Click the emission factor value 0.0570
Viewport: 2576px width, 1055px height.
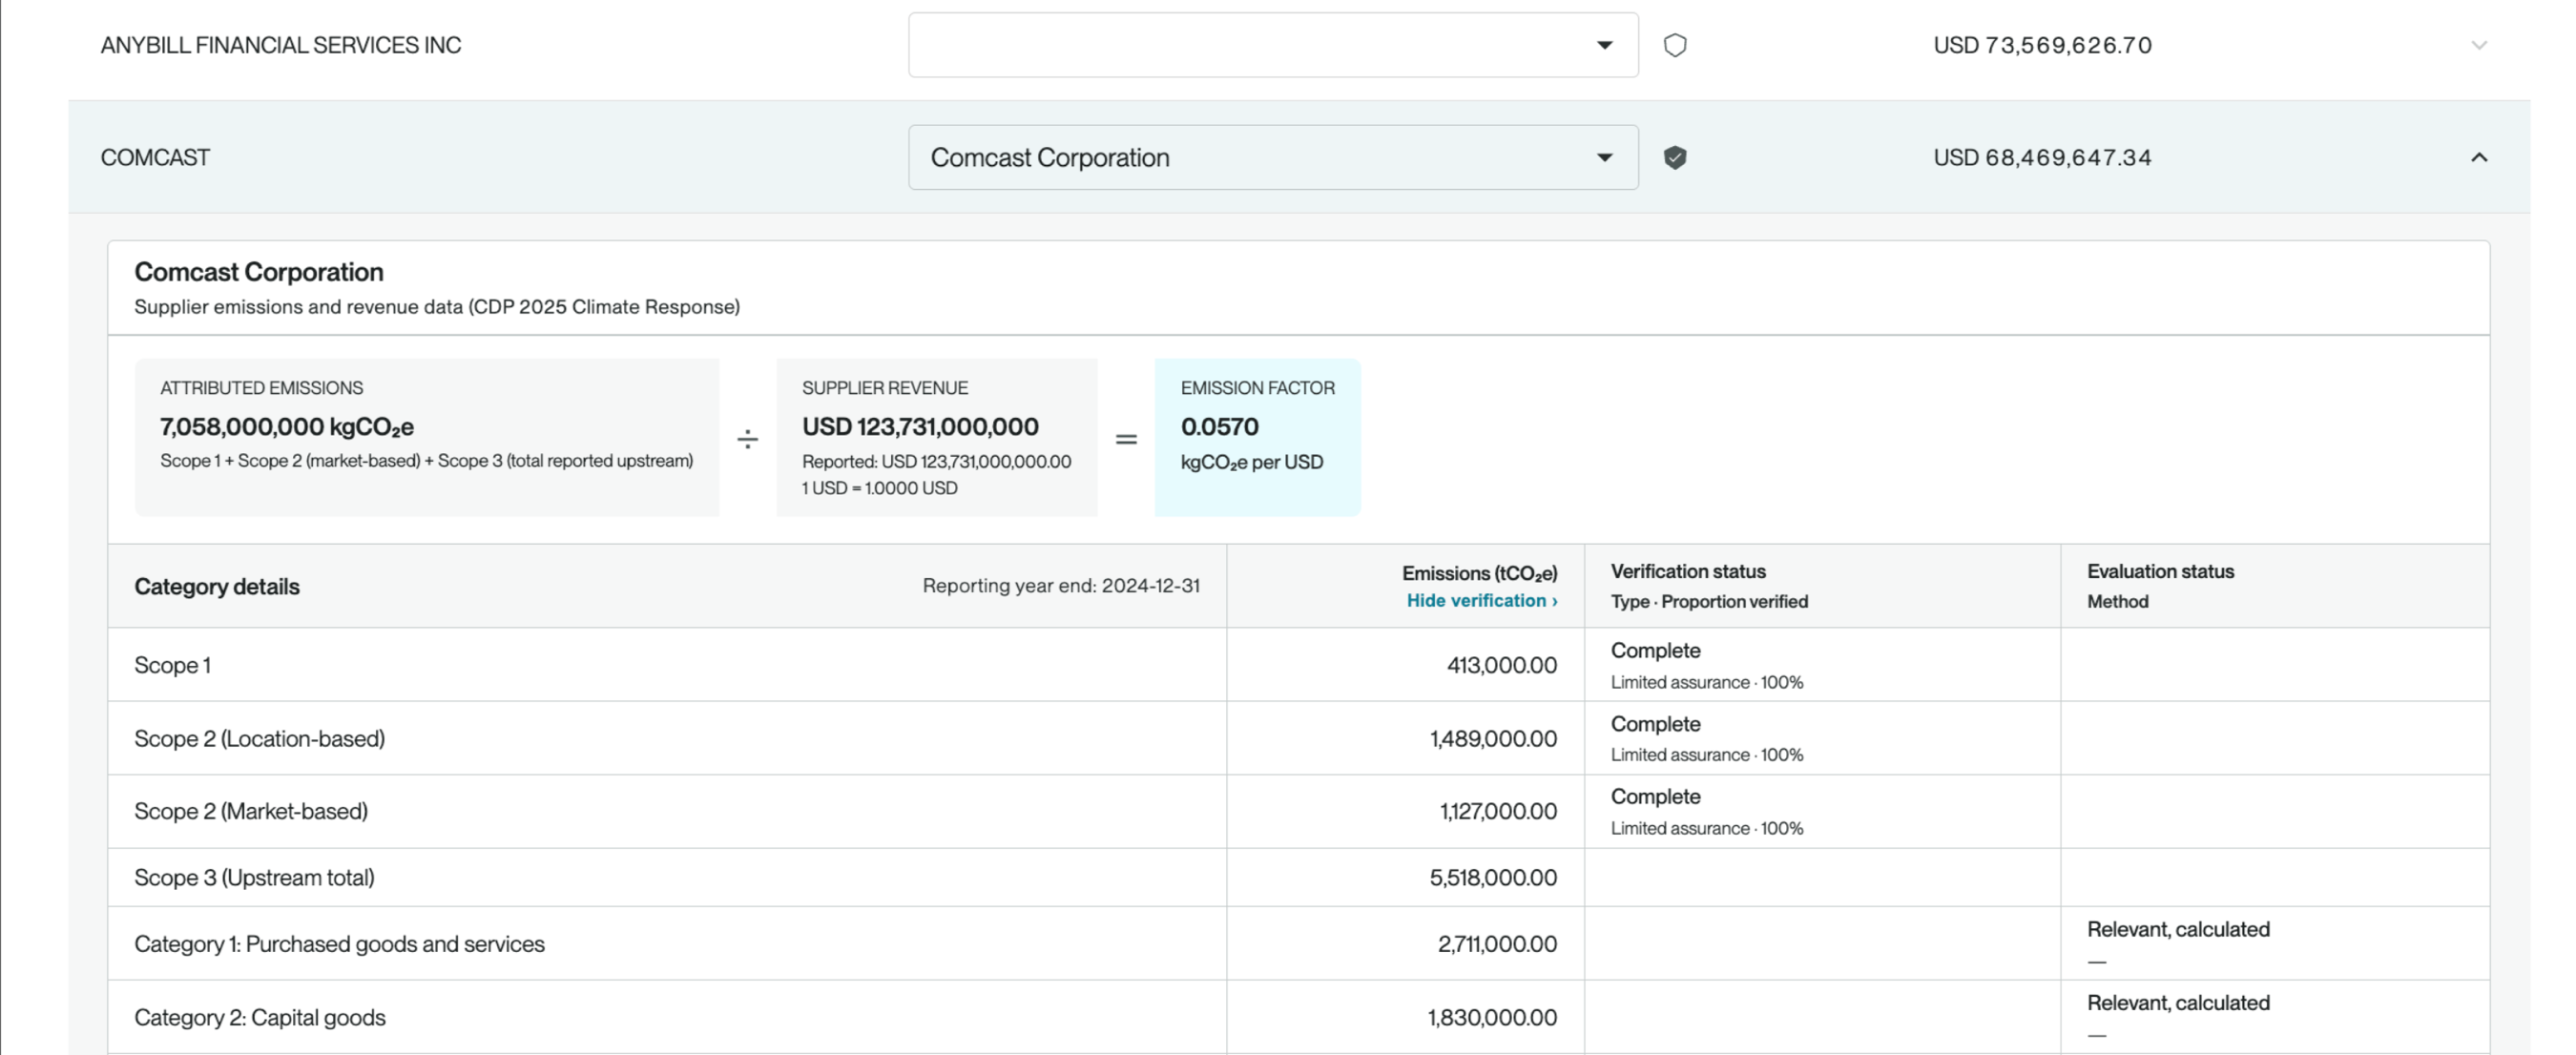[x=1220, y=427]
